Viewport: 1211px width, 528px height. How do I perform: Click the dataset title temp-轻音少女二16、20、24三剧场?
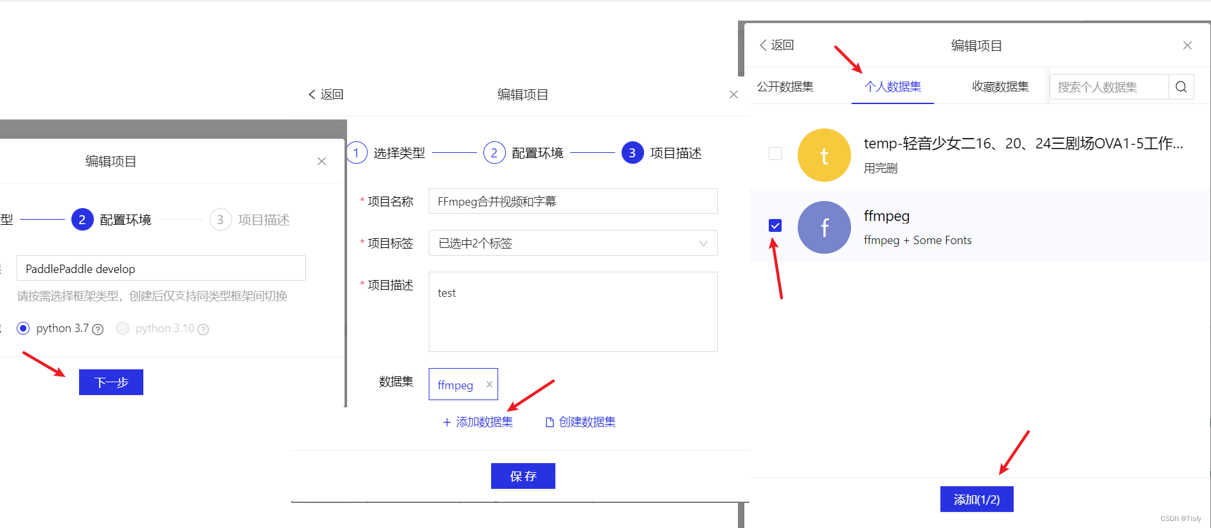tap(1023, 143)
